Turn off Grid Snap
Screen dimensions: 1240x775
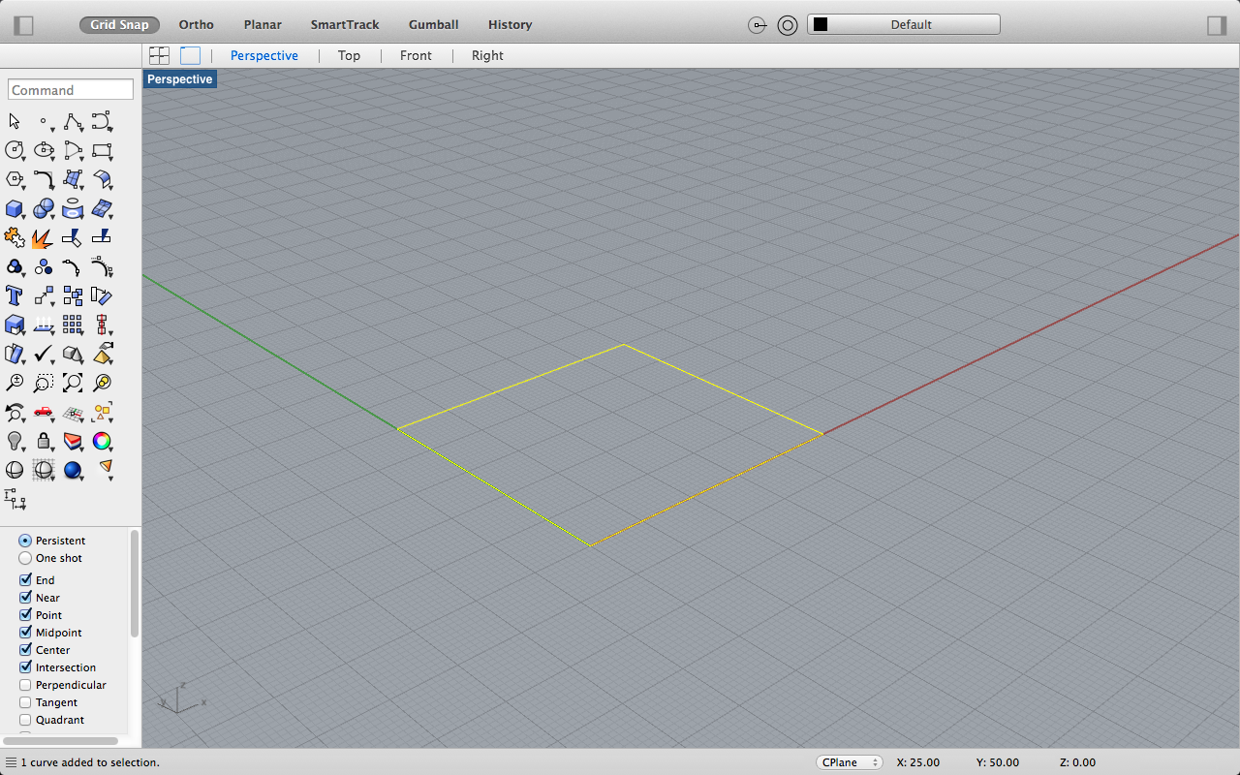pos(120,24)
